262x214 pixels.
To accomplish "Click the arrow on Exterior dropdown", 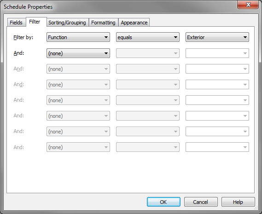I will click(x=245, y=37).
